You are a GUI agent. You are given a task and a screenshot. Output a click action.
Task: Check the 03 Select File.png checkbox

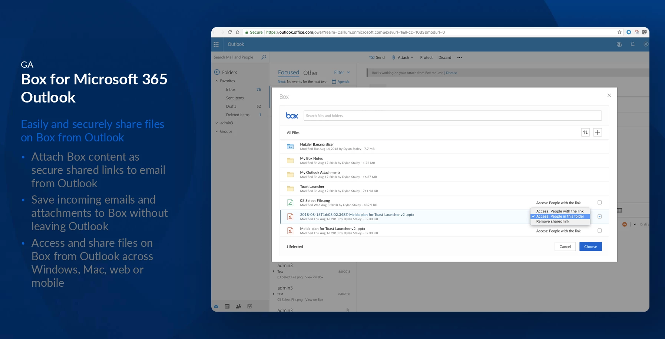599,202
